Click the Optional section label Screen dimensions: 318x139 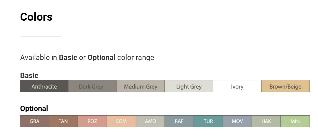(x=34, y=108)
